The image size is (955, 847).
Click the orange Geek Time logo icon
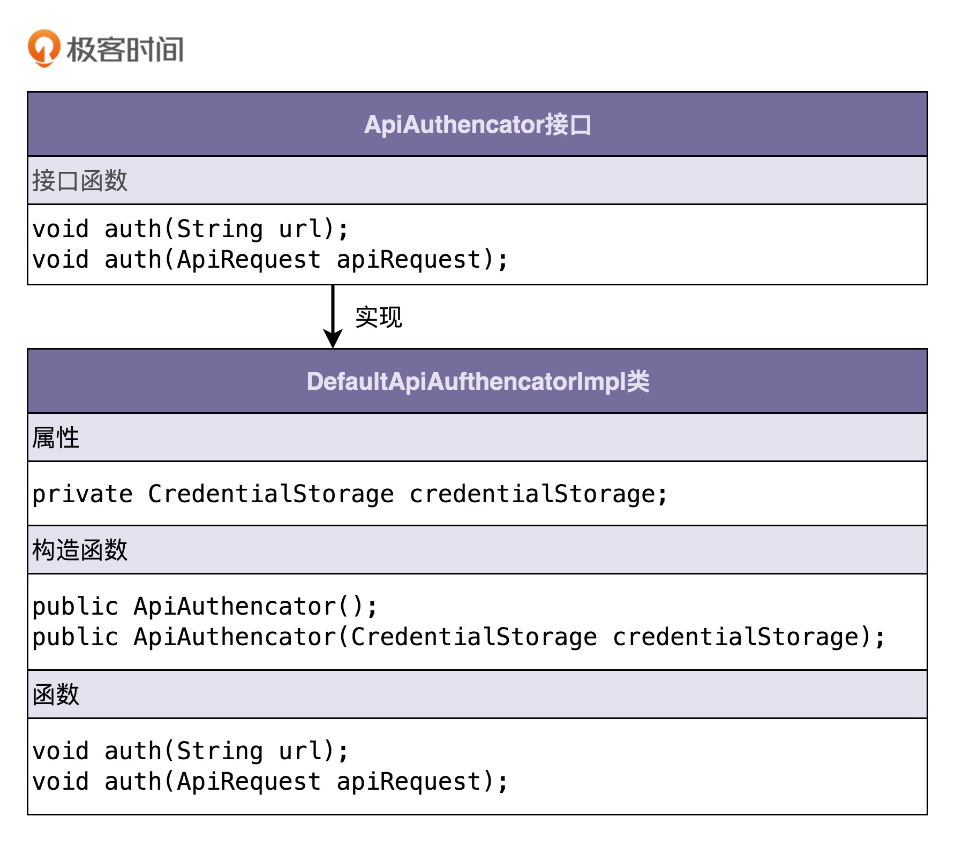click(x=44, y=48)
